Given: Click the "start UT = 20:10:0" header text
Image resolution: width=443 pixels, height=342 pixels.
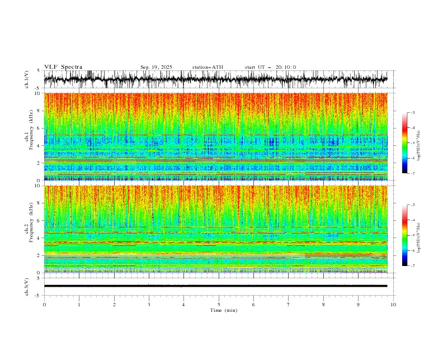Looking at the screenshot, I should [x=270, y=67].
